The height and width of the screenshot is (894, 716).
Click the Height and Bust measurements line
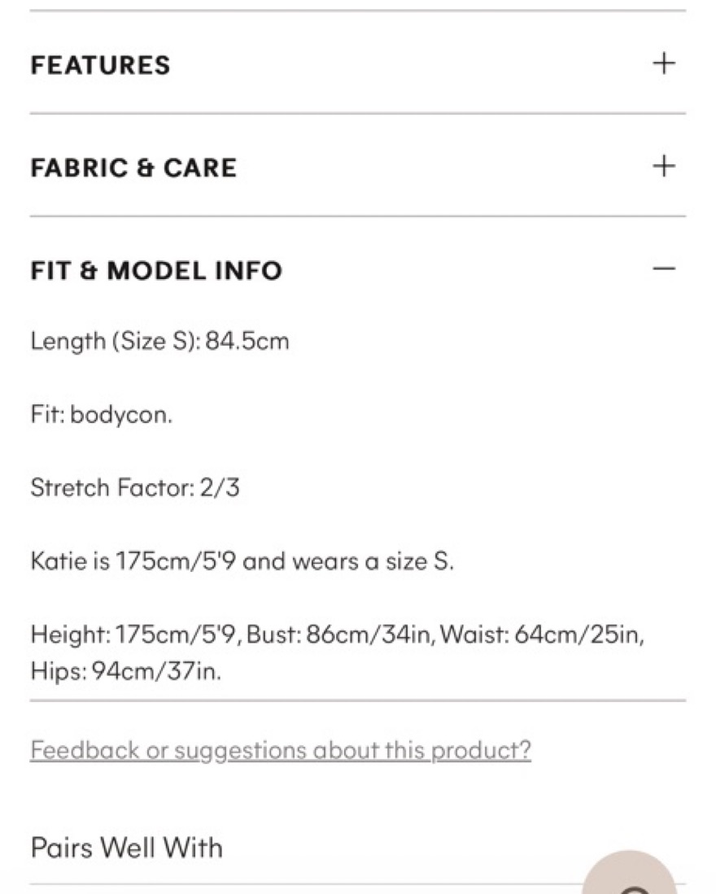pos(338,634)
